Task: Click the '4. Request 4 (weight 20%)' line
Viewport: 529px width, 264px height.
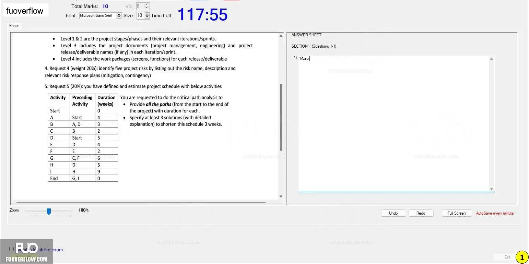Action: coord(140,72)
